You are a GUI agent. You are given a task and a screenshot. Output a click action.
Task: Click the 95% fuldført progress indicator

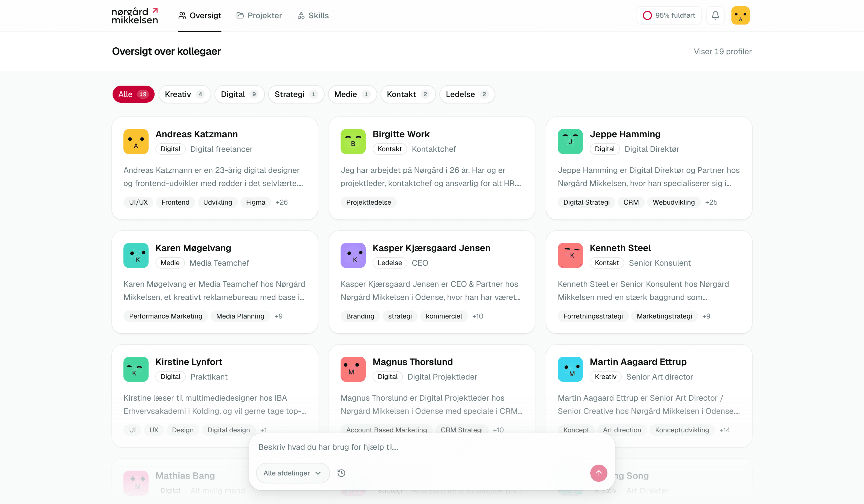pyautogui.click(x=669, y=15)
